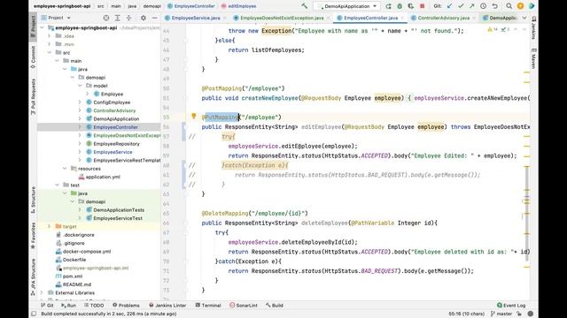
Task: Switch to EmployeeDoesNotExistException.java tab
Action: click(x=282, y=18)
